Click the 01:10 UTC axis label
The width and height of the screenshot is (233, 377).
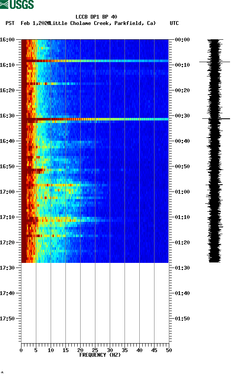click(182, 217)
